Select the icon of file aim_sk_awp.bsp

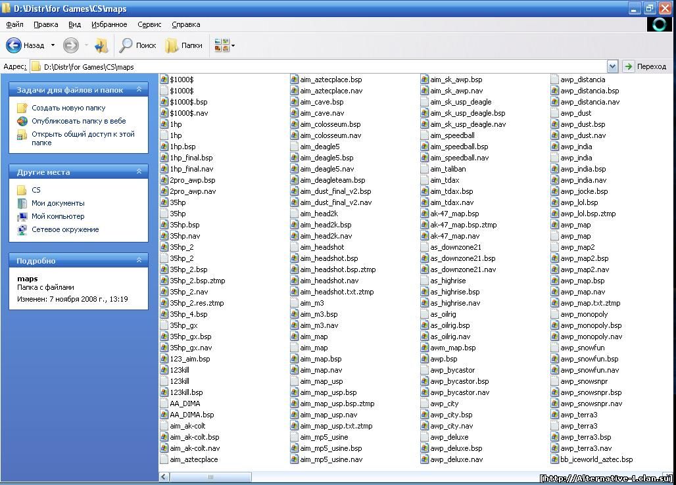click(x=425, y=80)
